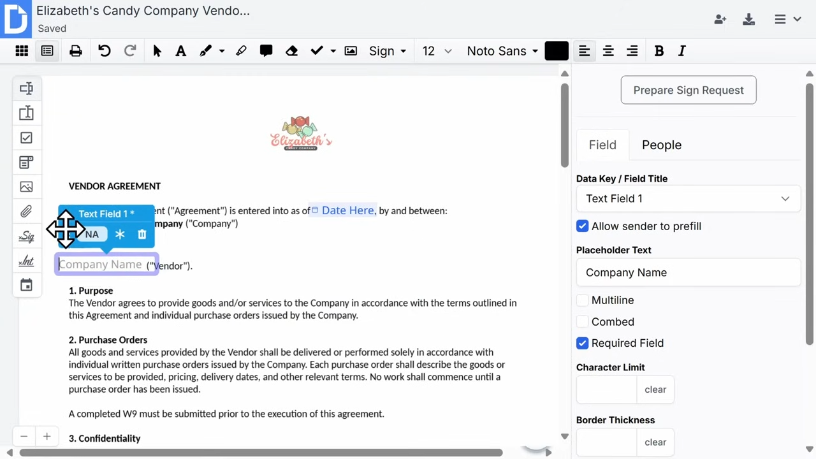Click the document vertical scrollbar
816x459 pixels.
click(565, 125)
